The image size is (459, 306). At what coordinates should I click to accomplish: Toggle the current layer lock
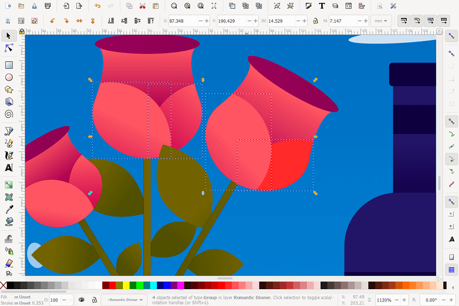coord(95,300)
